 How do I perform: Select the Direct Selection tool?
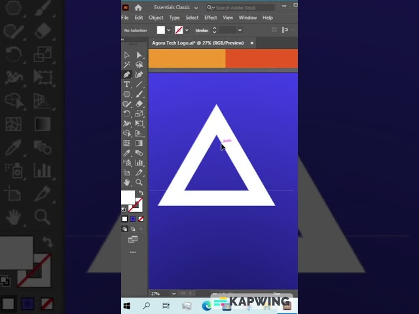tap(139, 55)
